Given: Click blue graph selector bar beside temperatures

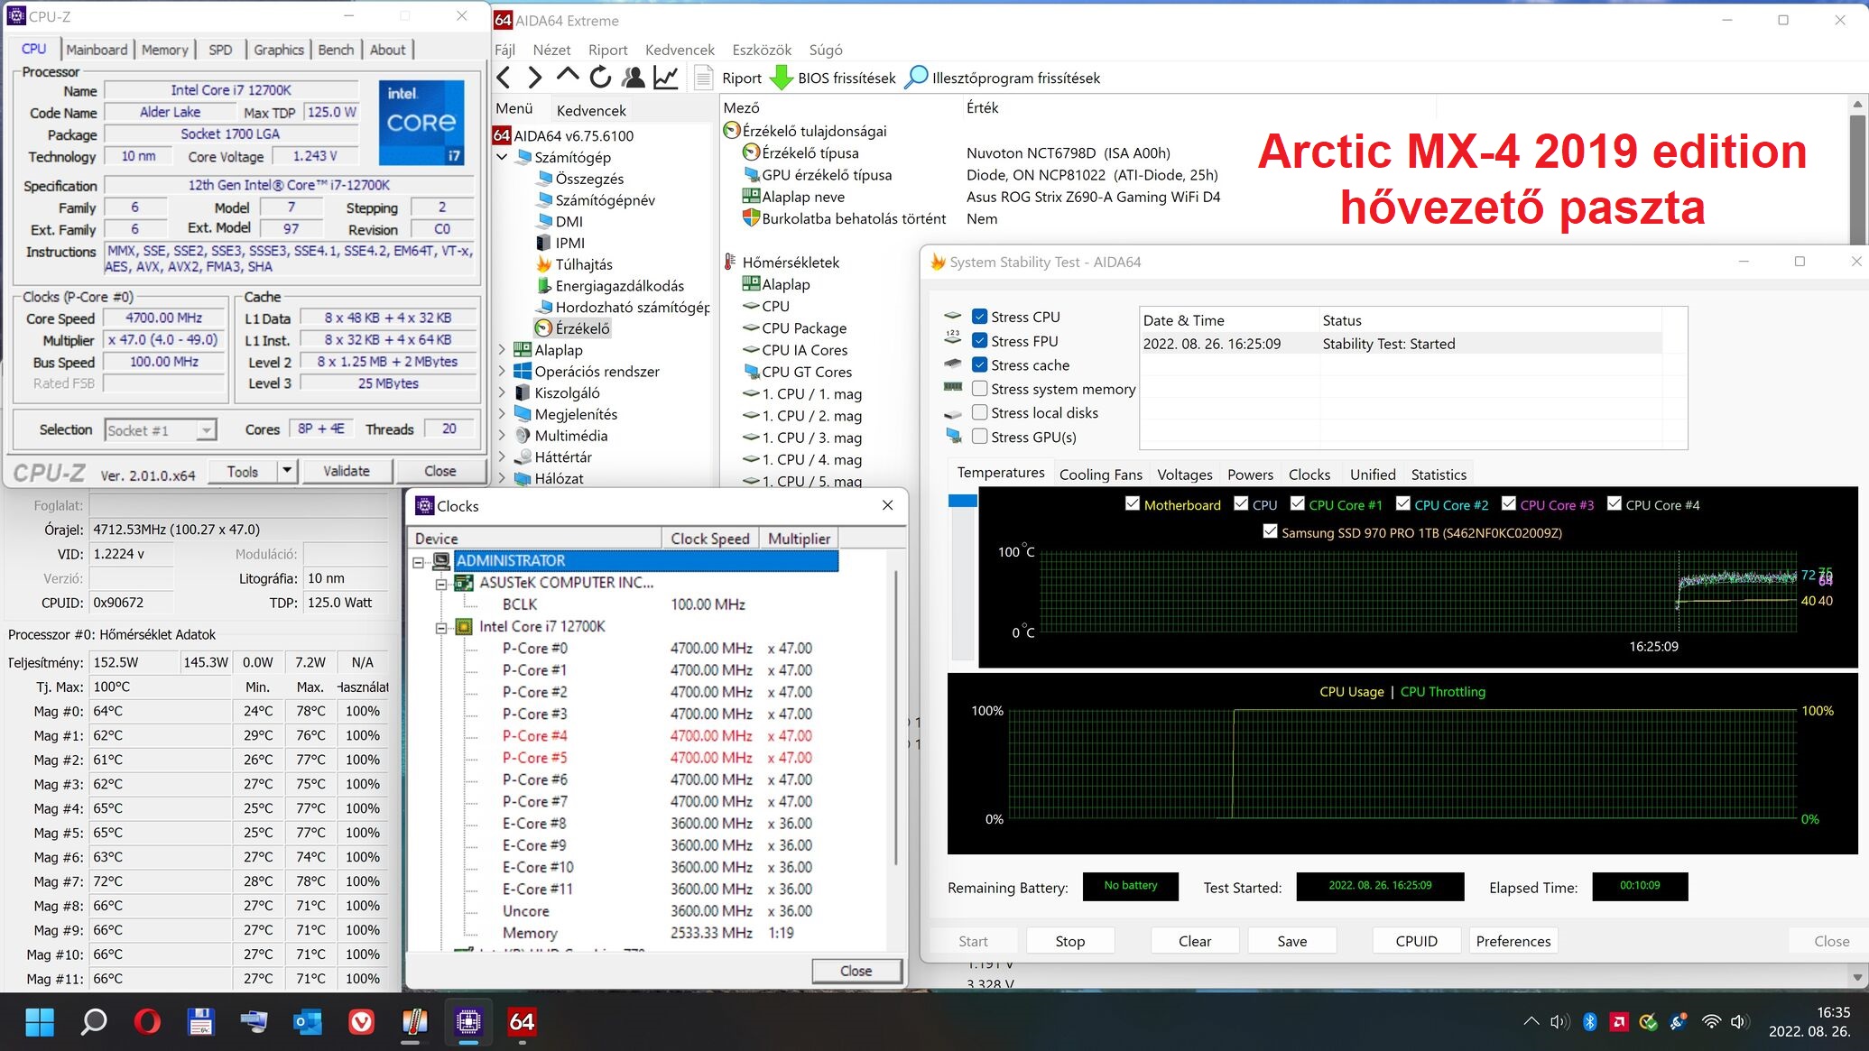Looking at the screenshot, I should pos(963,500).
